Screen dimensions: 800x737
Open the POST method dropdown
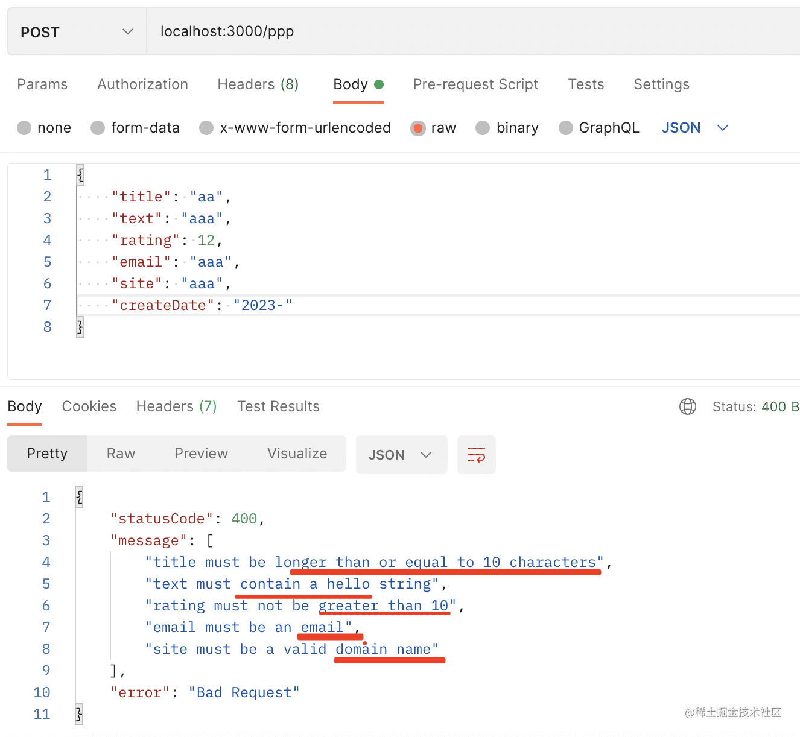tap(77, 32)
